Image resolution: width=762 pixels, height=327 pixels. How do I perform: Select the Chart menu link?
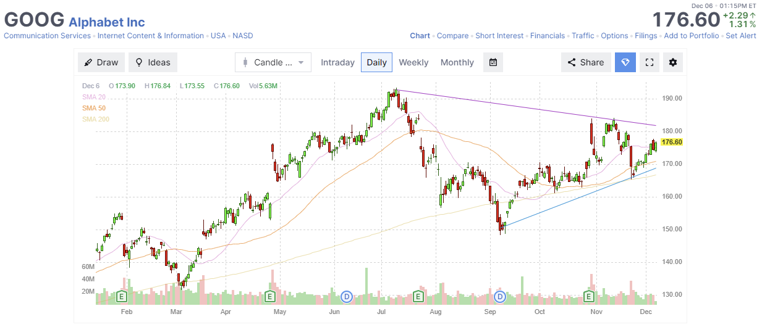click(420, 36)
